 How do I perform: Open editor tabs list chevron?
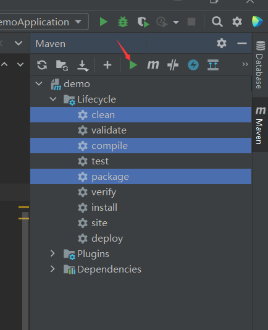tap(19, 43)
